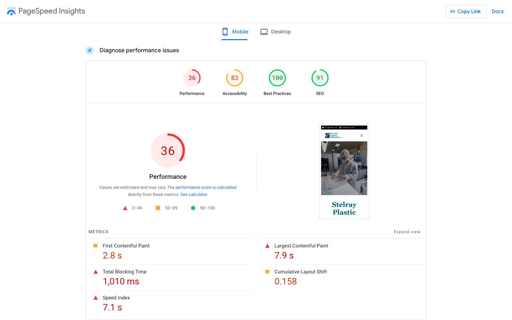The width and height of the screenshot is (512, 320).
Task: Click the mobile phone icon
Action: pyautogui.click(x=225, y=32)
